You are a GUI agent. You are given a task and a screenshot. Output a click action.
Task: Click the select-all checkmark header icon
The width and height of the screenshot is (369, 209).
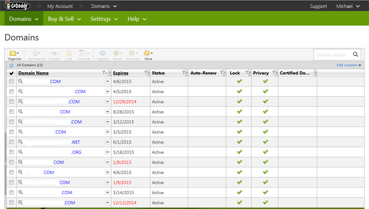(11, 73)
